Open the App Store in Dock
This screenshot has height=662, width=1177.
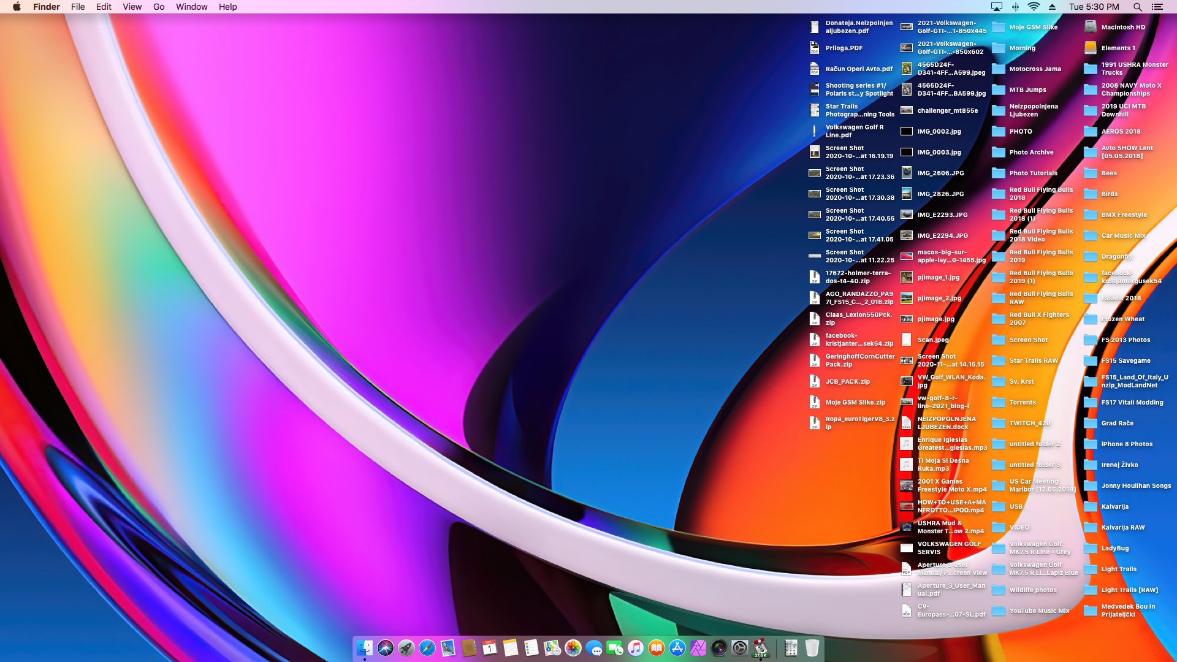pyautogui.click(x=677, y=648)
